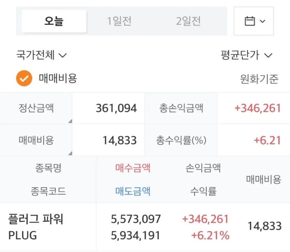
Task: Select the 오늘 tab
Action: pyautogui.click(x=54, y=21)
